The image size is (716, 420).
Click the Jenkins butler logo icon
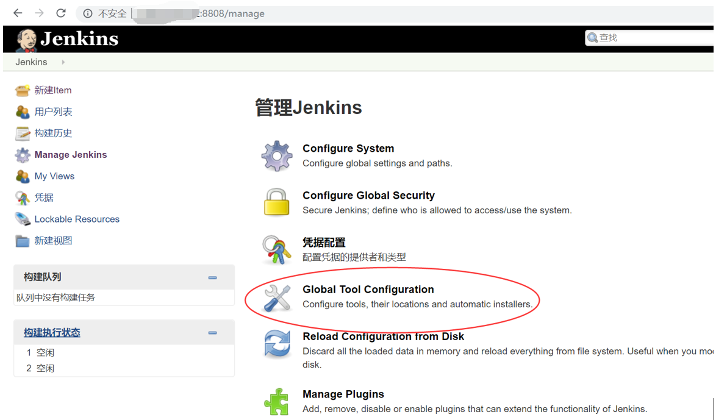click(x=26, y=40)
